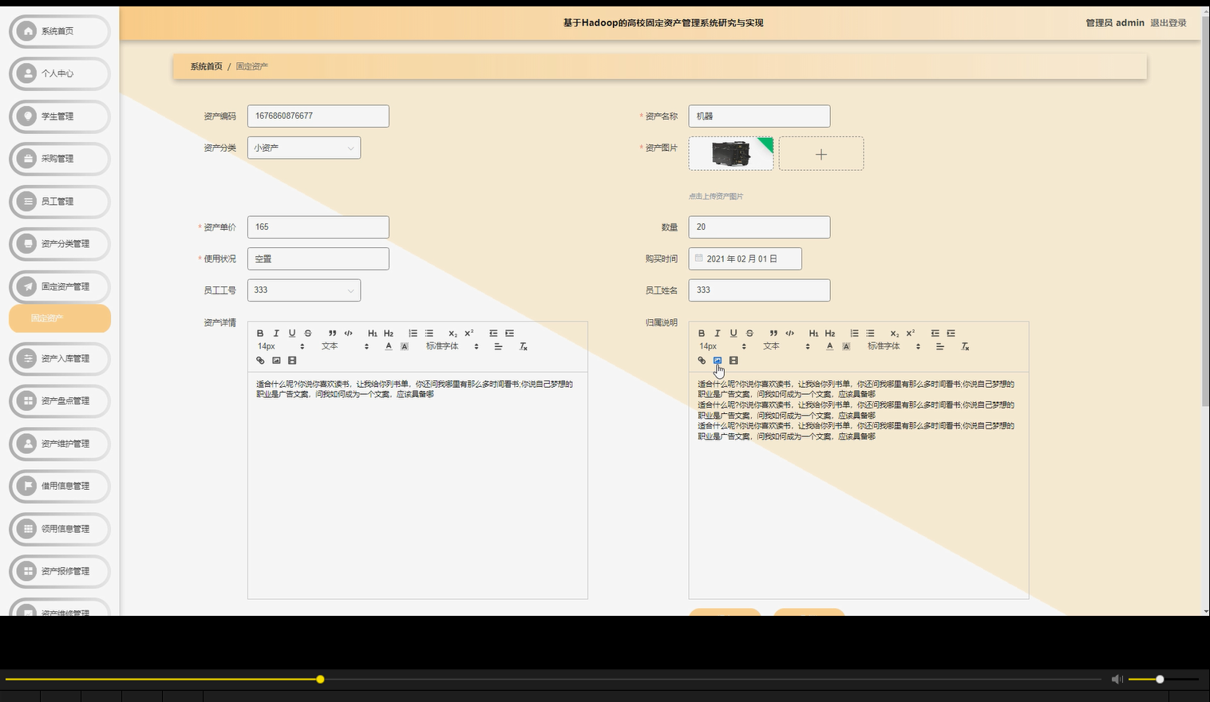The height and width of the screenshot is (702, 1210).
Task: Select the ordered list icon in 资产详情 toolbar
Action: tap(413, 333)
